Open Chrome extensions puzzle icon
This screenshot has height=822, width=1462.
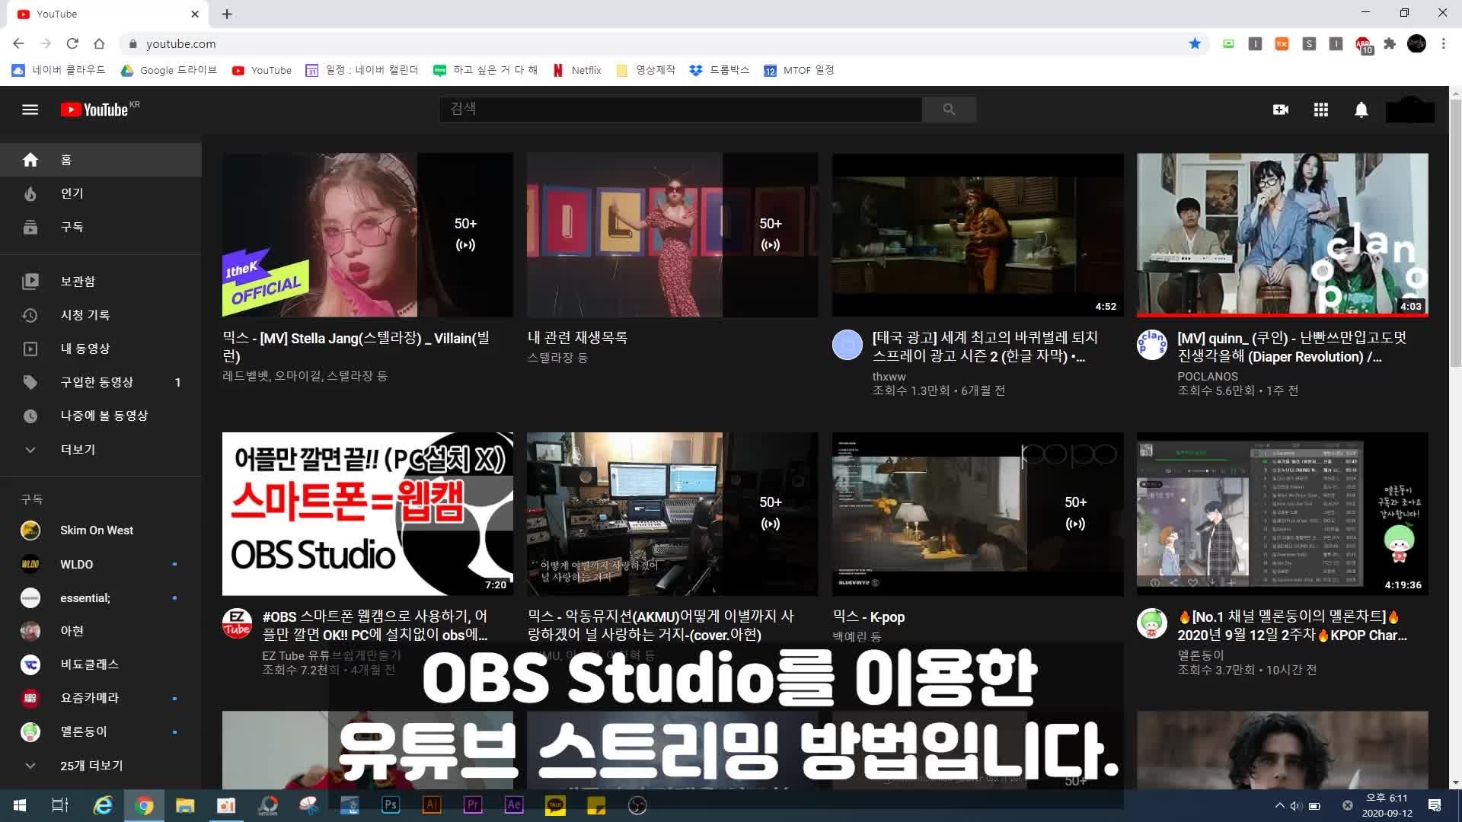click(1390, 43)
